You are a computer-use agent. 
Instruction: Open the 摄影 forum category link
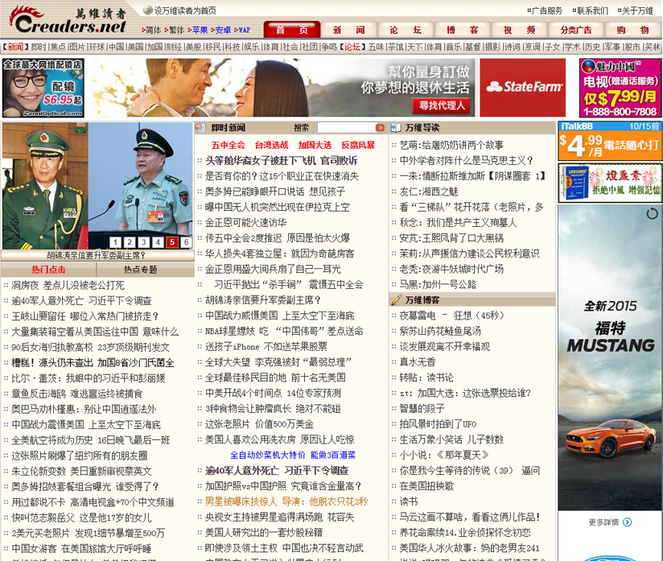point(492,47)
